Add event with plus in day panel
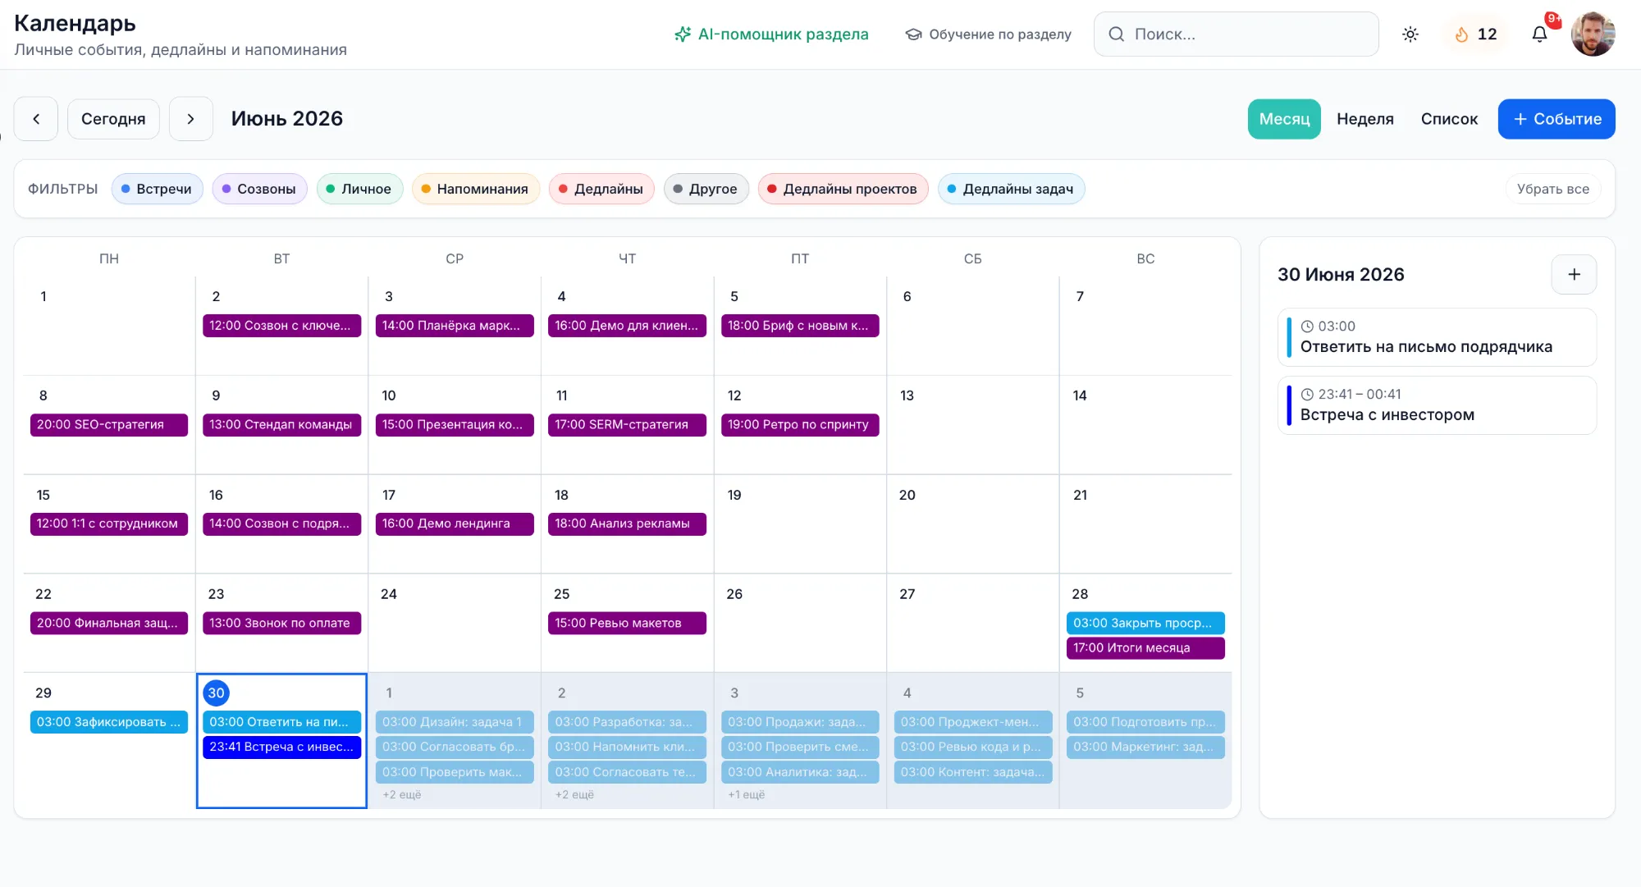The image size is (1641, 887). [x=1574, y=275]
